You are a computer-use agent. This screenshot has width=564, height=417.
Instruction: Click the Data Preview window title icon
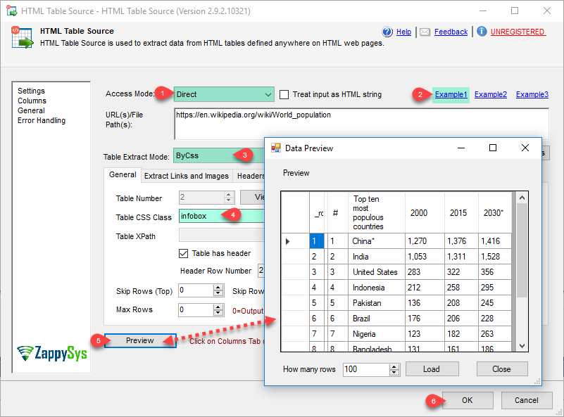(x=276, y=148)
